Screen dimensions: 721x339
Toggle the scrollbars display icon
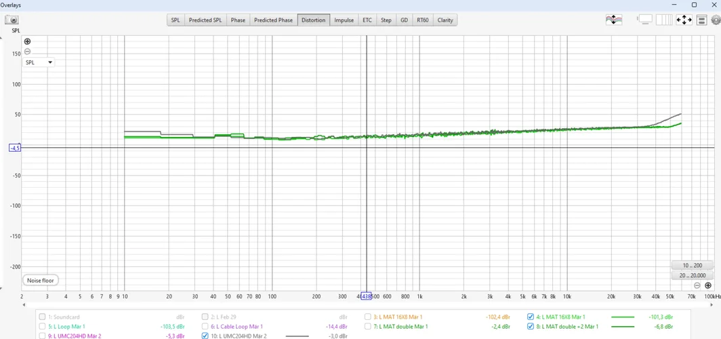pyautogui.click(x=645, y=20)
